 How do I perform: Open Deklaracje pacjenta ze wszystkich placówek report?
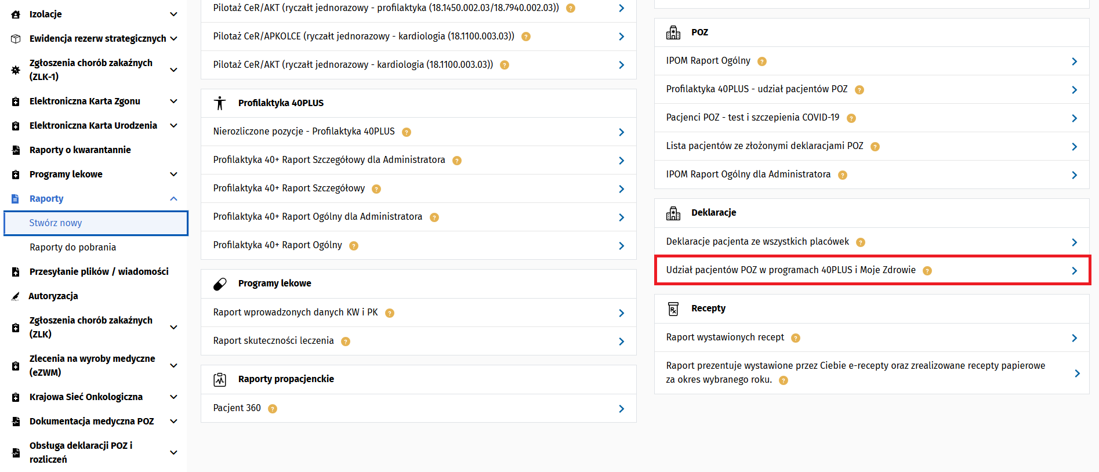click(757, 242)
